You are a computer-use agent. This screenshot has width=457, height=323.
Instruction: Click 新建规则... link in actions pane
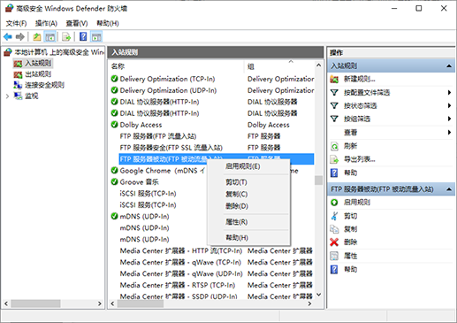[x=360, y=79]
